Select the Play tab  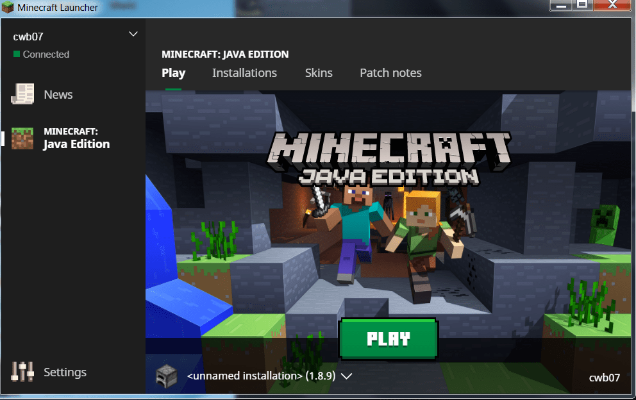[x=174, y=73]
